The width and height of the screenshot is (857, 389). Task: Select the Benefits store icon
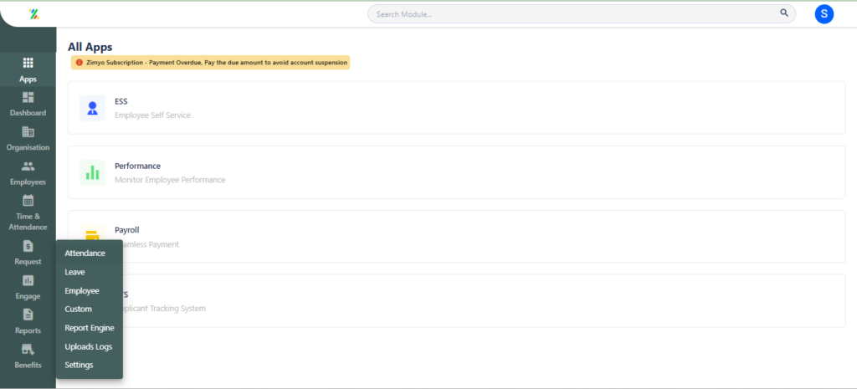(x=28, y=349)
